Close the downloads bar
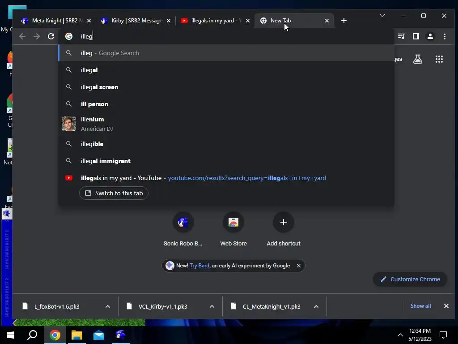 (446, 306)
